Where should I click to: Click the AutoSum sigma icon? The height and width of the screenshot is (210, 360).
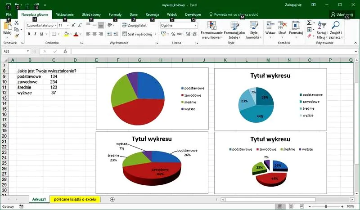tap(309, 23)
